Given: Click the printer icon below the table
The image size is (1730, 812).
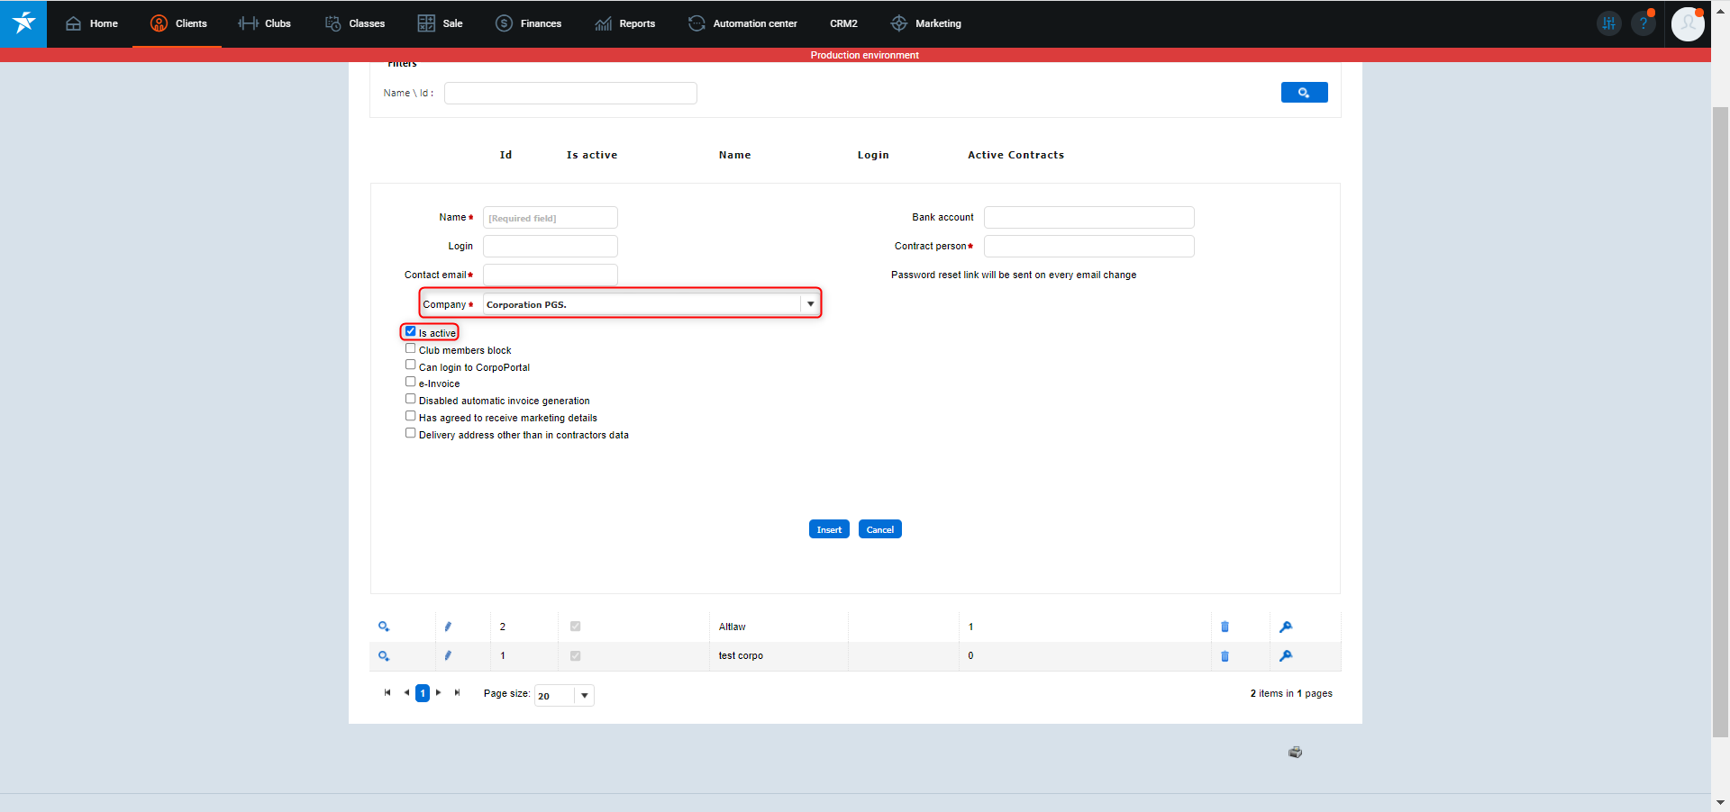Looking at the screenshot, I should [1295, 753].
